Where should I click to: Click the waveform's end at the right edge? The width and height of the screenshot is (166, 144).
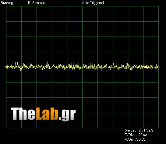coord(158,67)
